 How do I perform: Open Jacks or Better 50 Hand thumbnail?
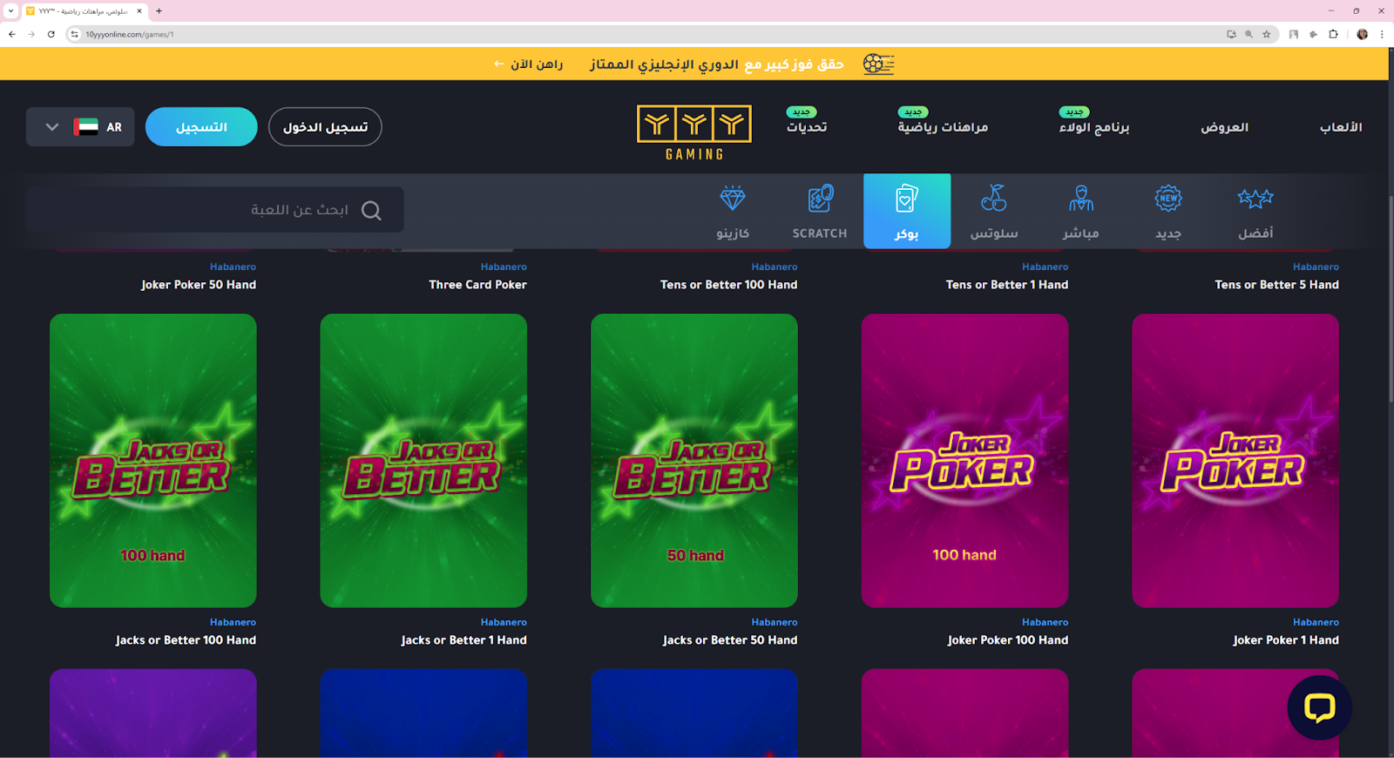coord(694,461)
